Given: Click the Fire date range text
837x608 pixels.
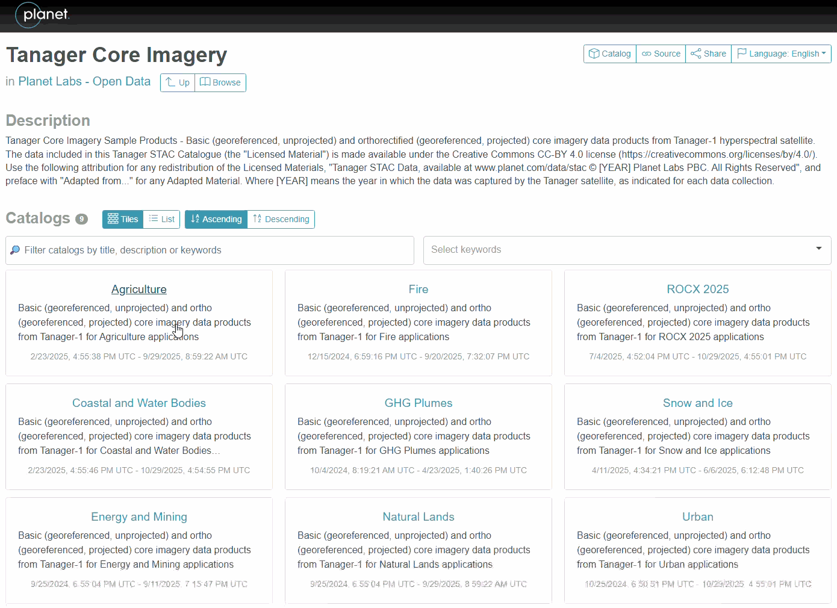Looking at the screenshot, I should pyautogui.click(x=419, y=356).
